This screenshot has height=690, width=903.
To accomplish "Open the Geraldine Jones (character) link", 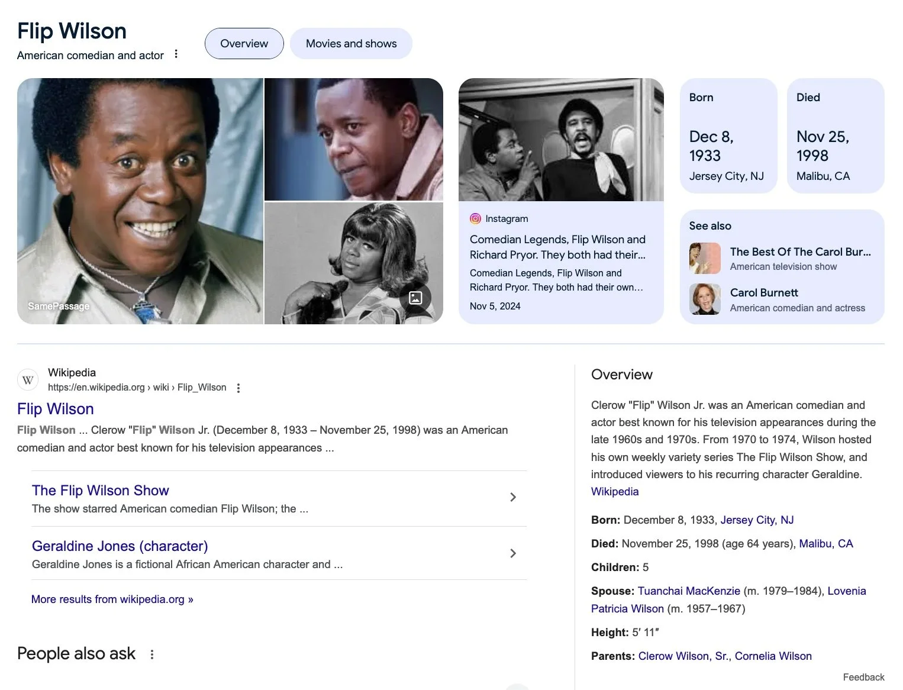I will [120, 546].
